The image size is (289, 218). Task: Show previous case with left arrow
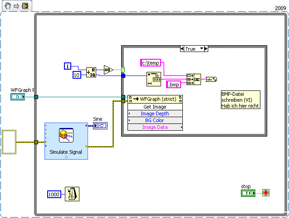pos(182,49)
